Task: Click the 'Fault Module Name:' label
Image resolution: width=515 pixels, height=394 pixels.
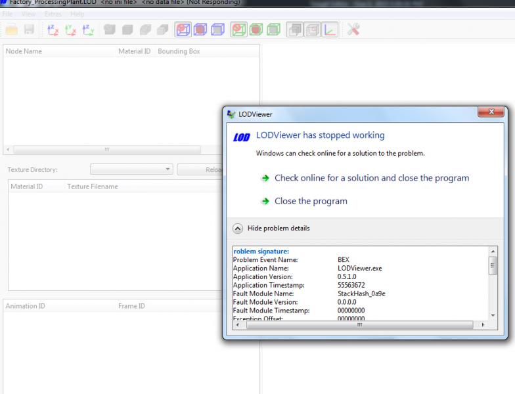Action: point(263,294)
